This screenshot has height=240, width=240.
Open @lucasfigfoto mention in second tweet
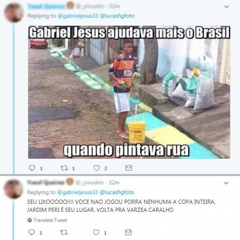pos(117,192)
